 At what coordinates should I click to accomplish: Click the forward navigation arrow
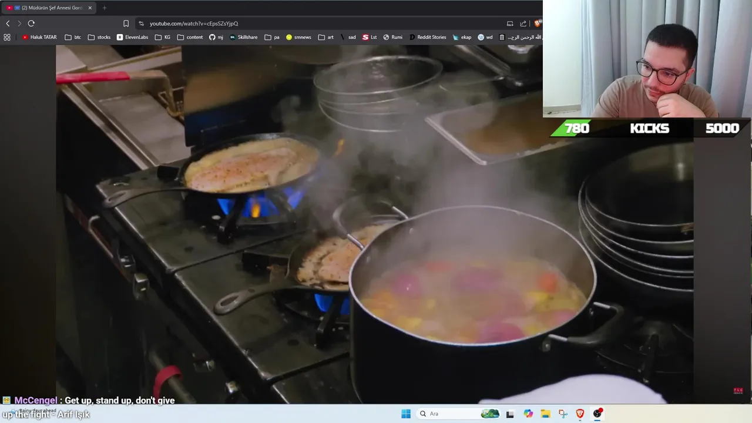19,23
